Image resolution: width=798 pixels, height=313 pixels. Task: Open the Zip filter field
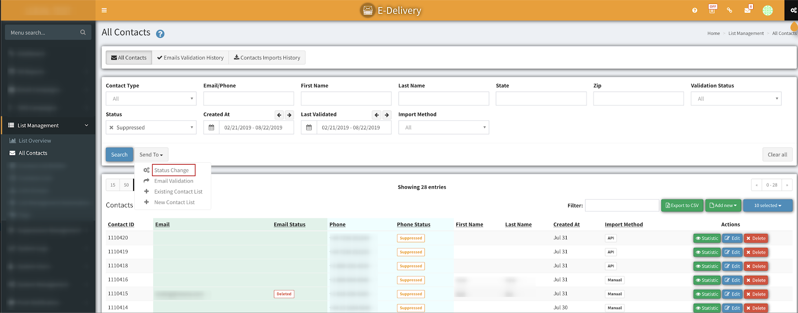tap(638, 99)
